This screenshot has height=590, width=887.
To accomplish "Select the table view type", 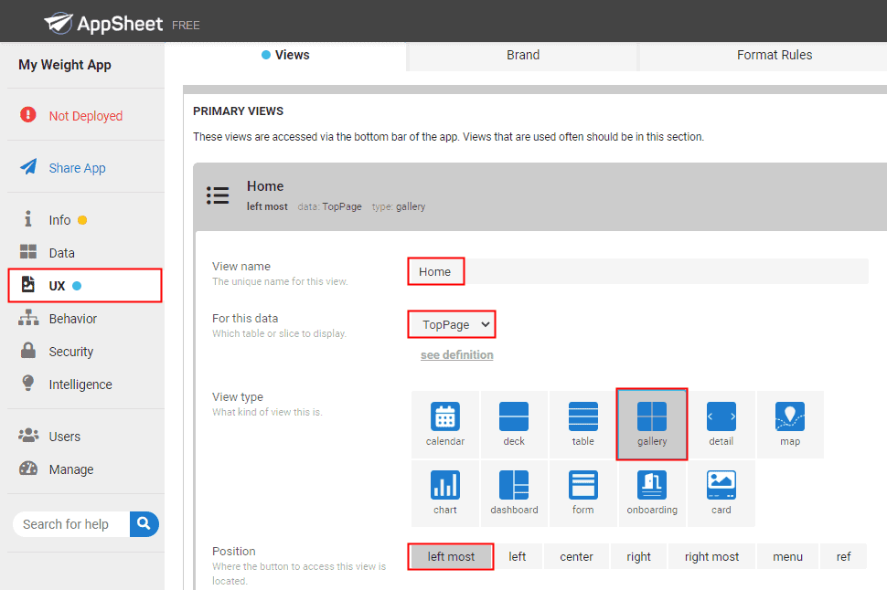I will point(583,425).
